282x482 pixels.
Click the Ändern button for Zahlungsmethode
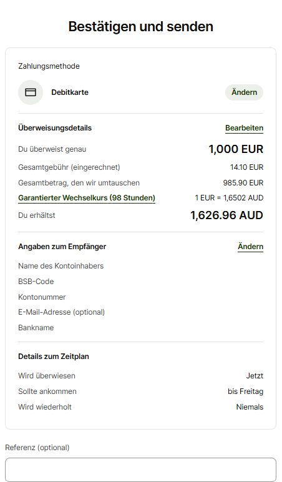click(x=244, y=92)
